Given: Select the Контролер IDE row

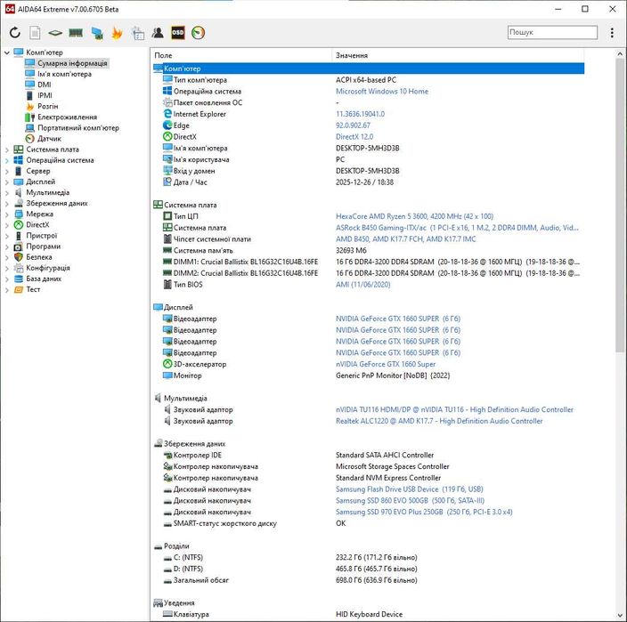Looking at the screenshot, I should [368, 455].
